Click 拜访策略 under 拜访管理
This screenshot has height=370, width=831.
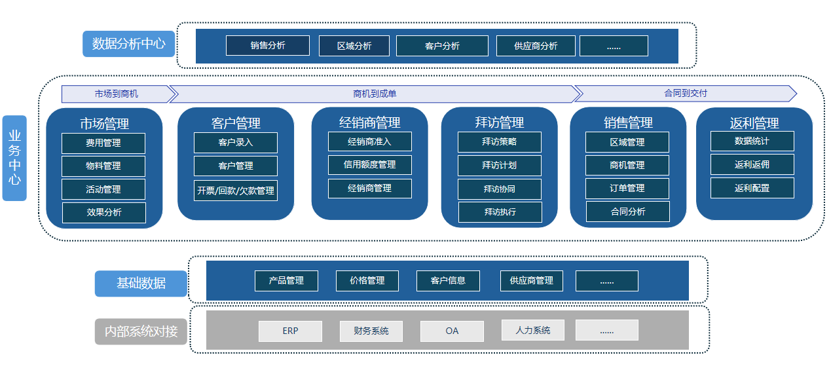coord(500,142)
